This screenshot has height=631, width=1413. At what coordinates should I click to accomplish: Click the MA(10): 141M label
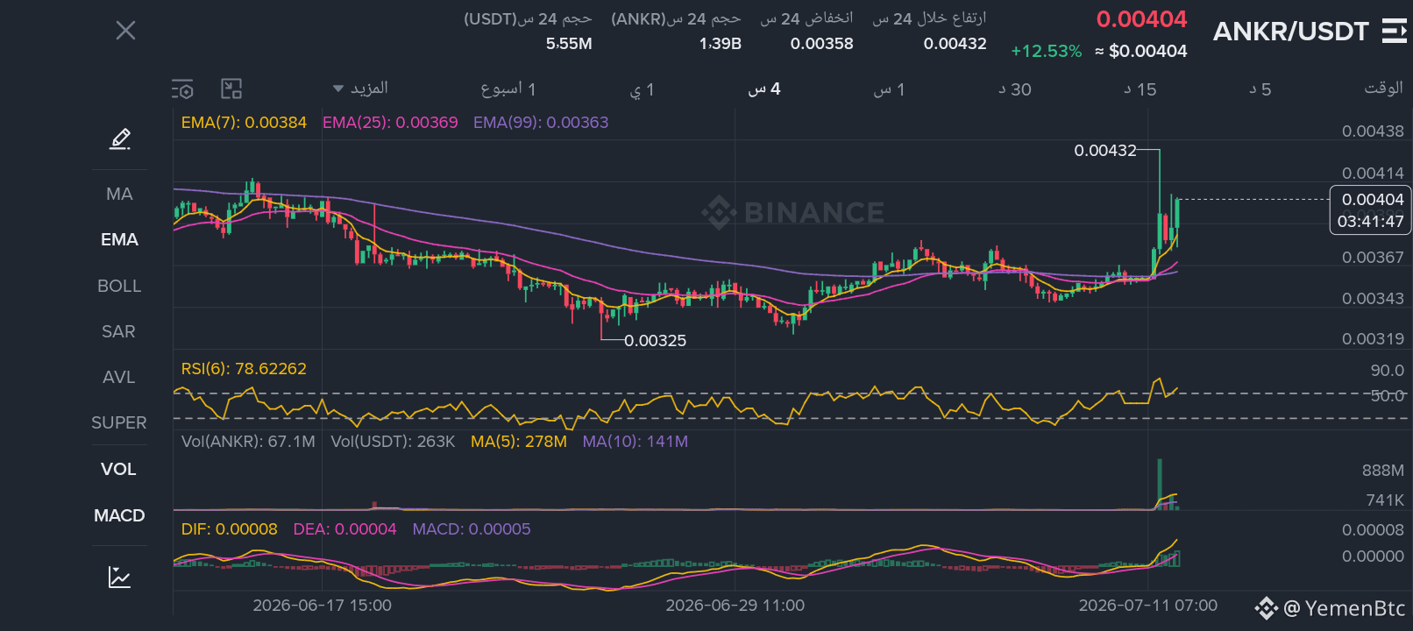[x=635, y=442]
